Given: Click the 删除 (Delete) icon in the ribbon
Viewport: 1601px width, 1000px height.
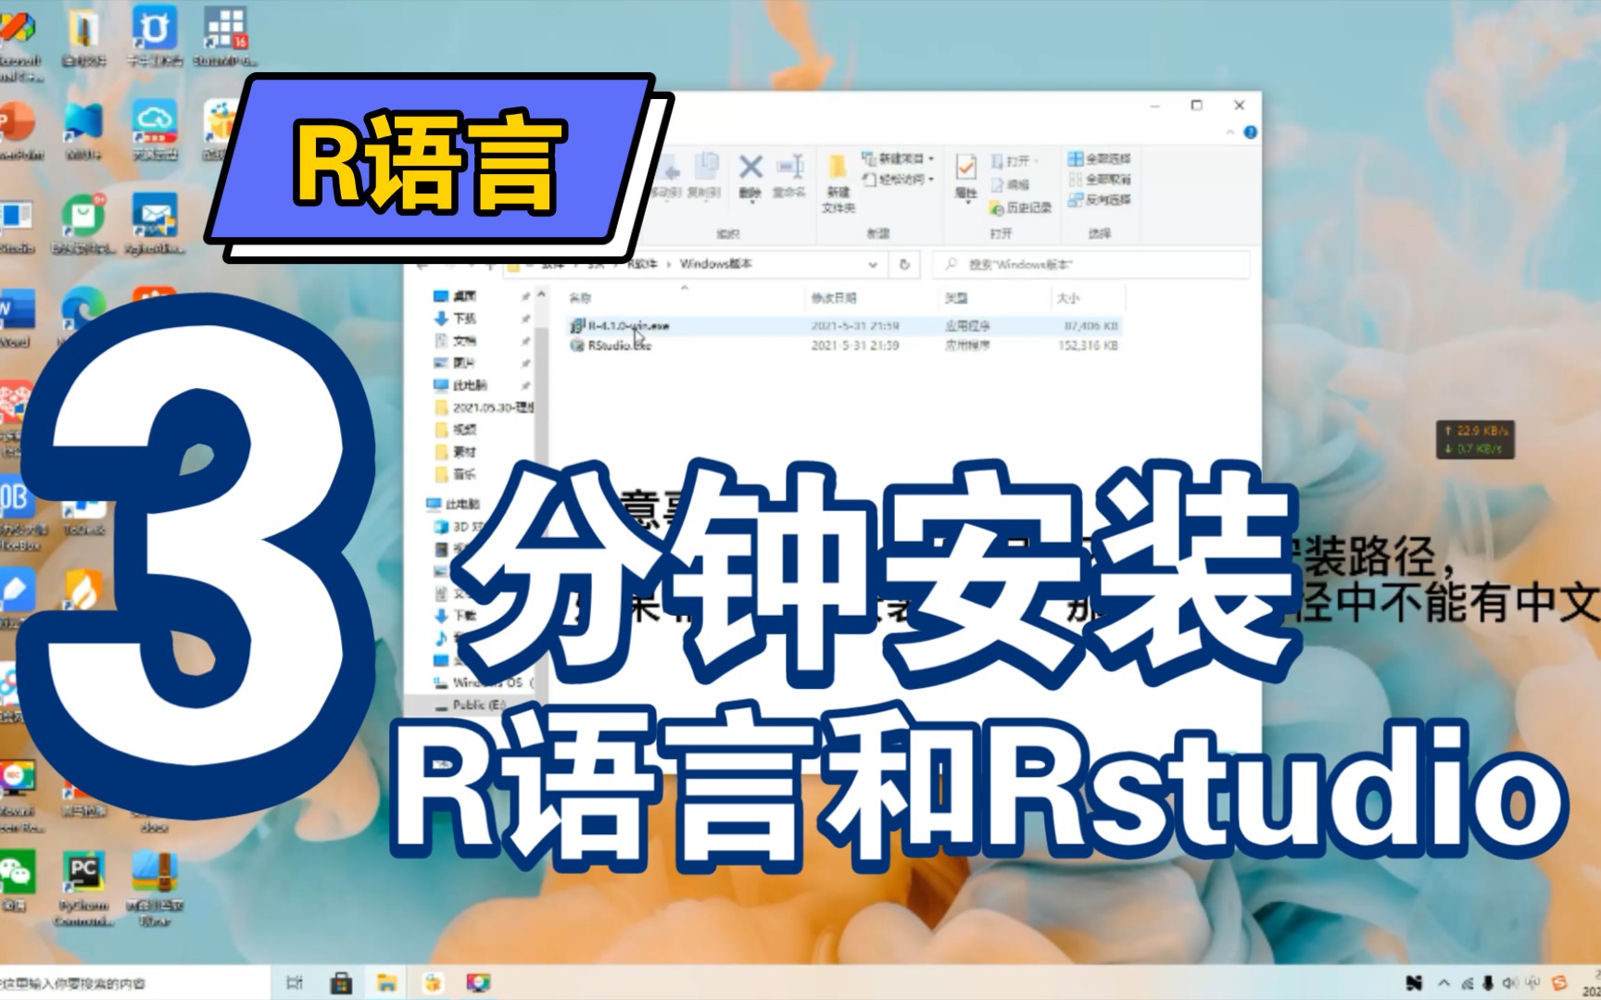Looking at the screenshot, I should pos(750,167).
